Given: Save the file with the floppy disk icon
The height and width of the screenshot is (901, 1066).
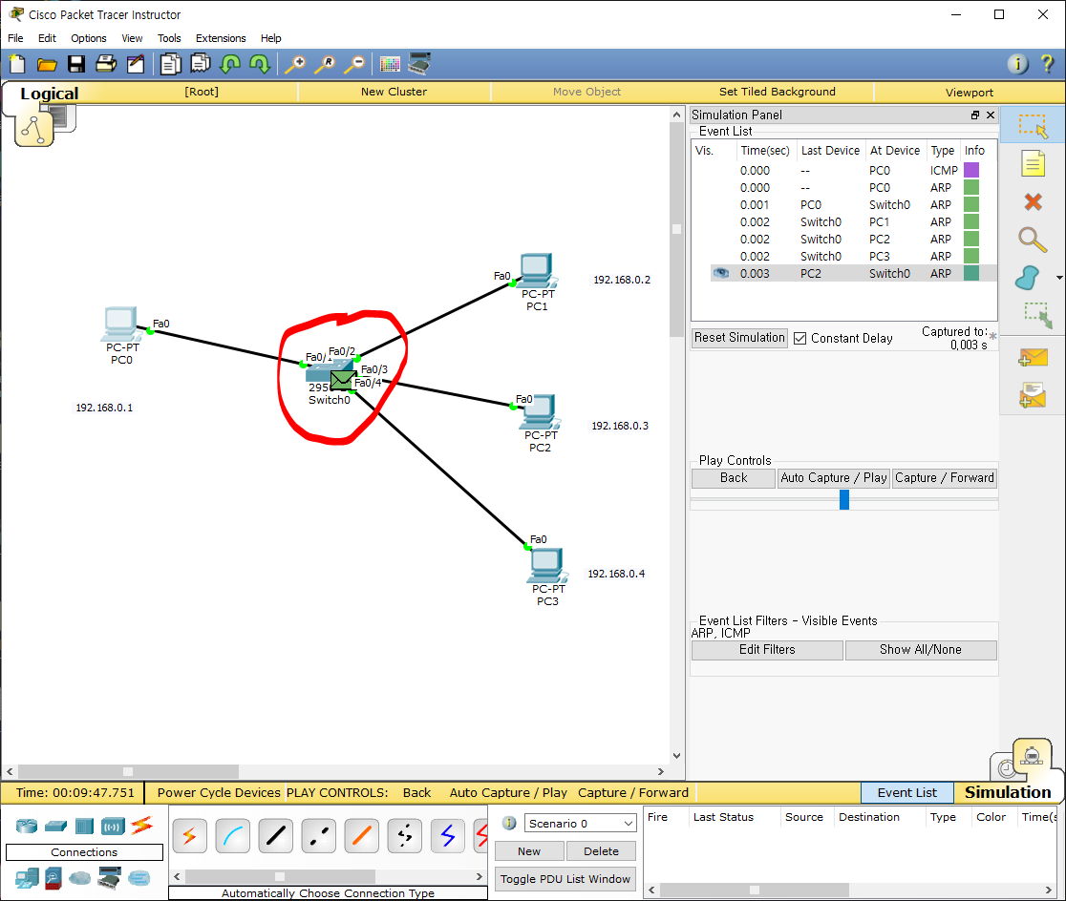Looking at the screenshot, I should pyautogui.click(x=76, y=65).
